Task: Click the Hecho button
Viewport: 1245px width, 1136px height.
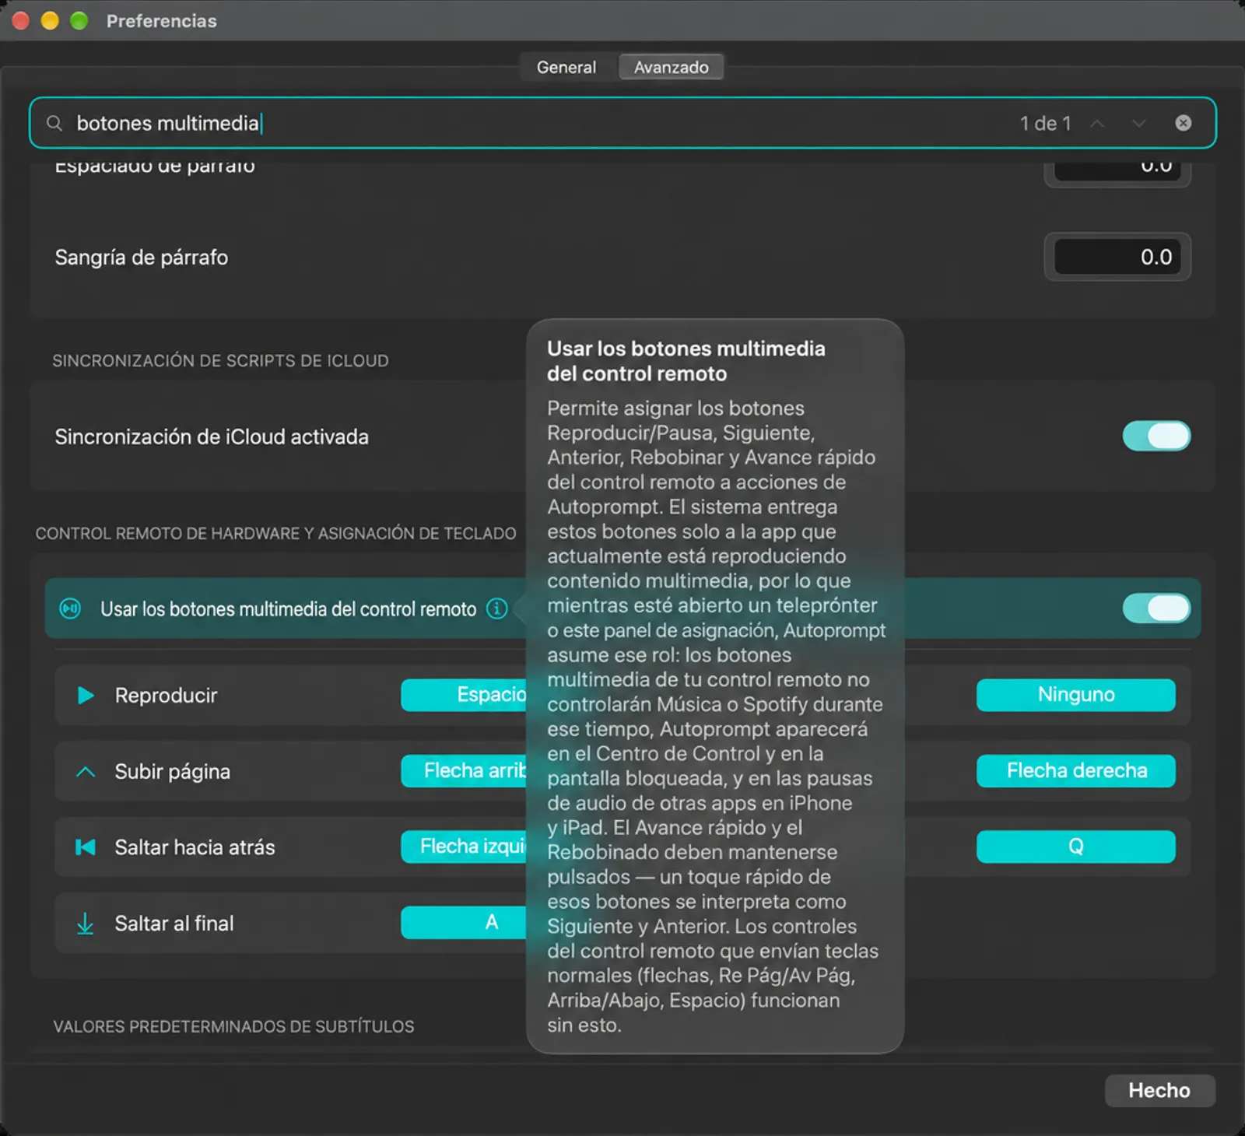Action: [x=1159, y=1090]
